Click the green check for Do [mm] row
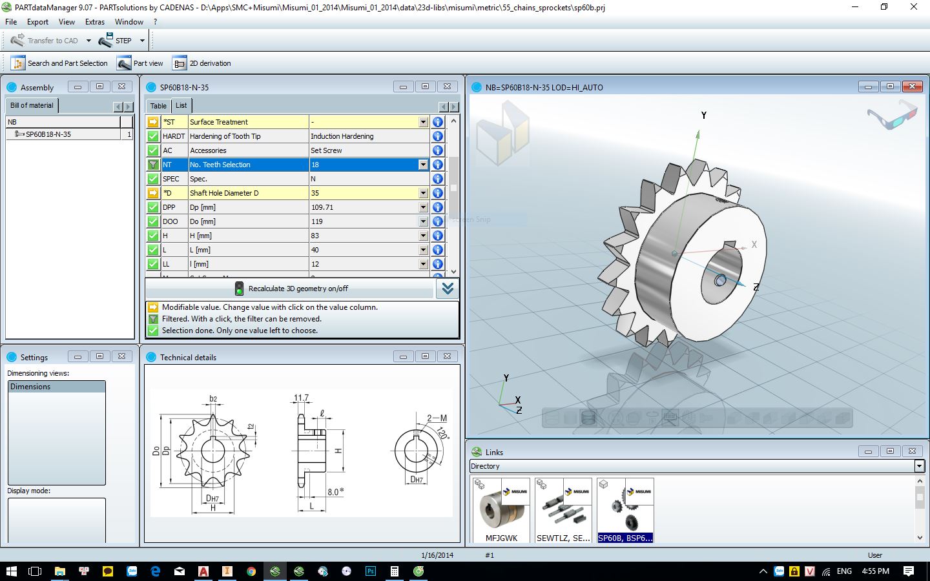 click(153, 221)
